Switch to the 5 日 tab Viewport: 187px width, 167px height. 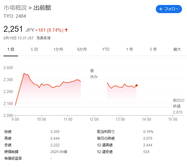34,49
